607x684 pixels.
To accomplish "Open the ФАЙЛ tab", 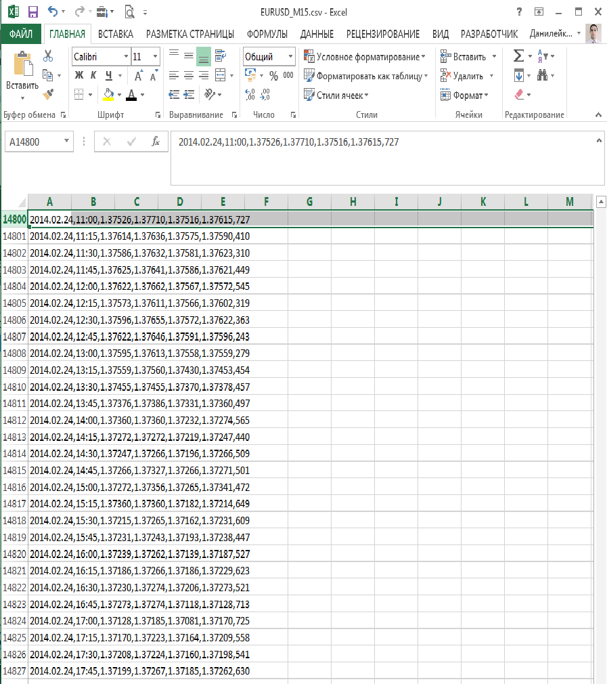I will [21, 34].
